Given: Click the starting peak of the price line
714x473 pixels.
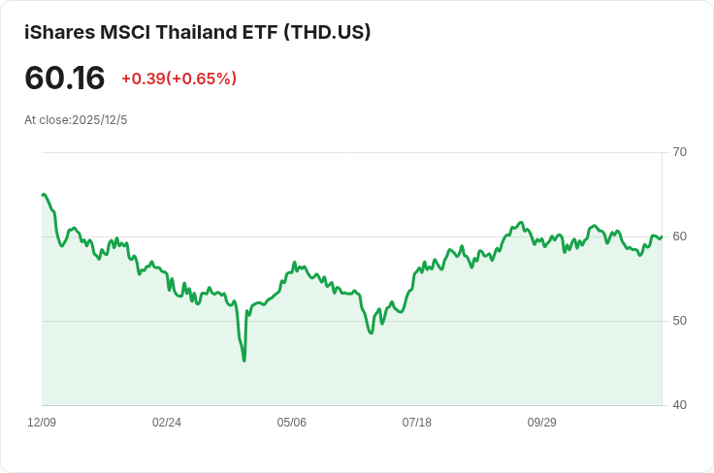Looking at the screenshot, I should coord(43,195).
